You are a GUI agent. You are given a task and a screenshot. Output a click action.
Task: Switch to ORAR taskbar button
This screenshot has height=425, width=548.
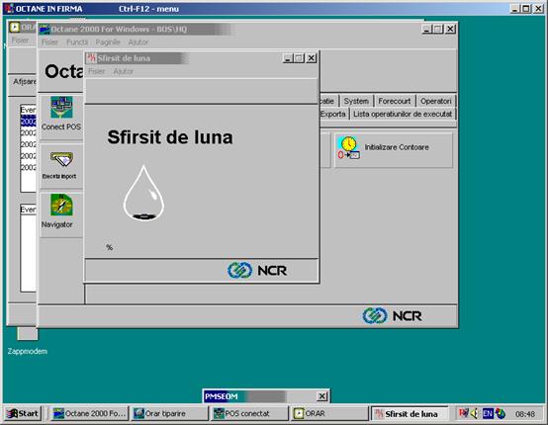pyautogui.click(x=329, y=413)
